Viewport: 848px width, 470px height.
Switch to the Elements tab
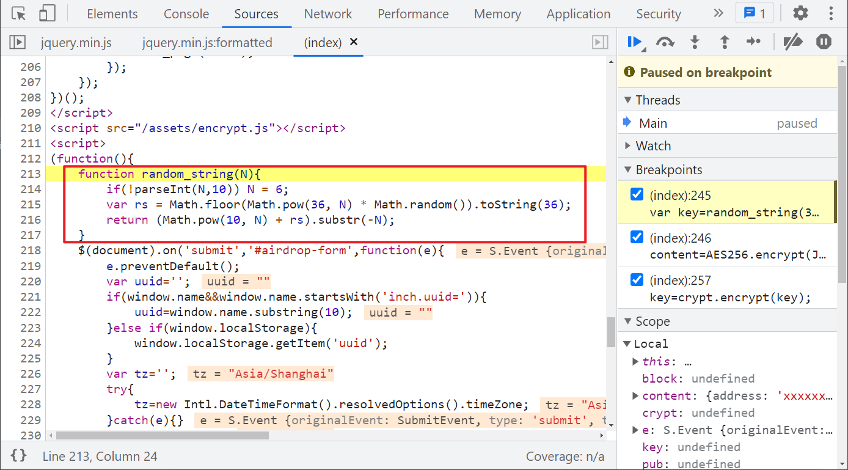[112, 14]
